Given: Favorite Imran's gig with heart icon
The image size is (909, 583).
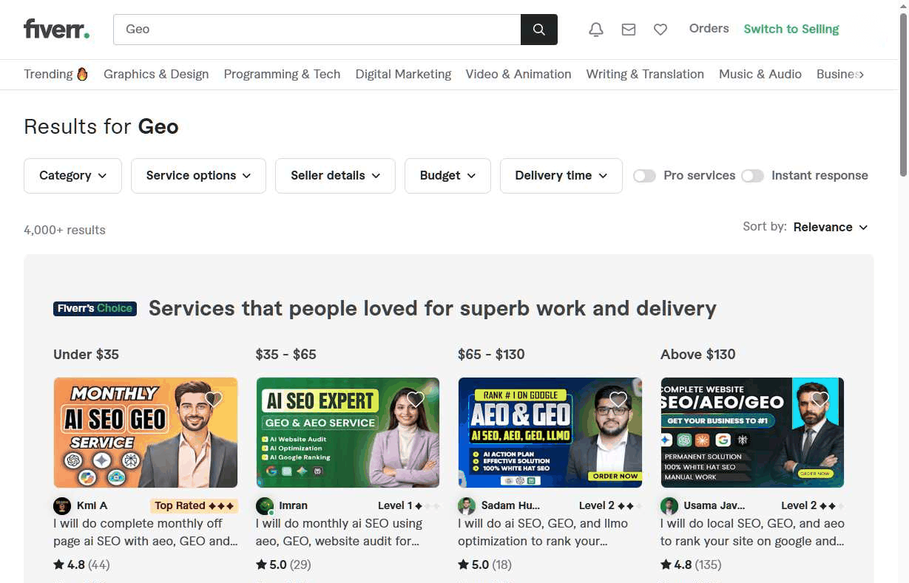Looking at the screenshot, I should [x=416, y=400].
